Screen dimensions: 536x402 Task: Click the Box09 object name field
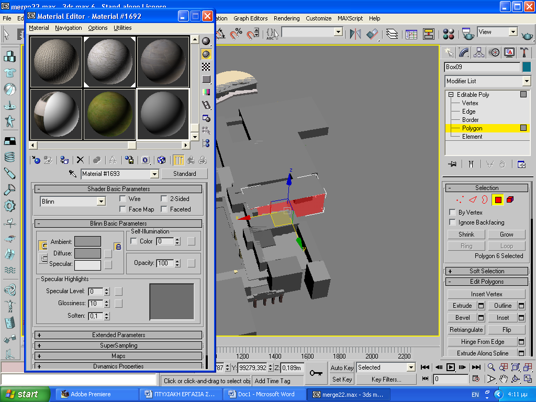(x=482, y=67)
